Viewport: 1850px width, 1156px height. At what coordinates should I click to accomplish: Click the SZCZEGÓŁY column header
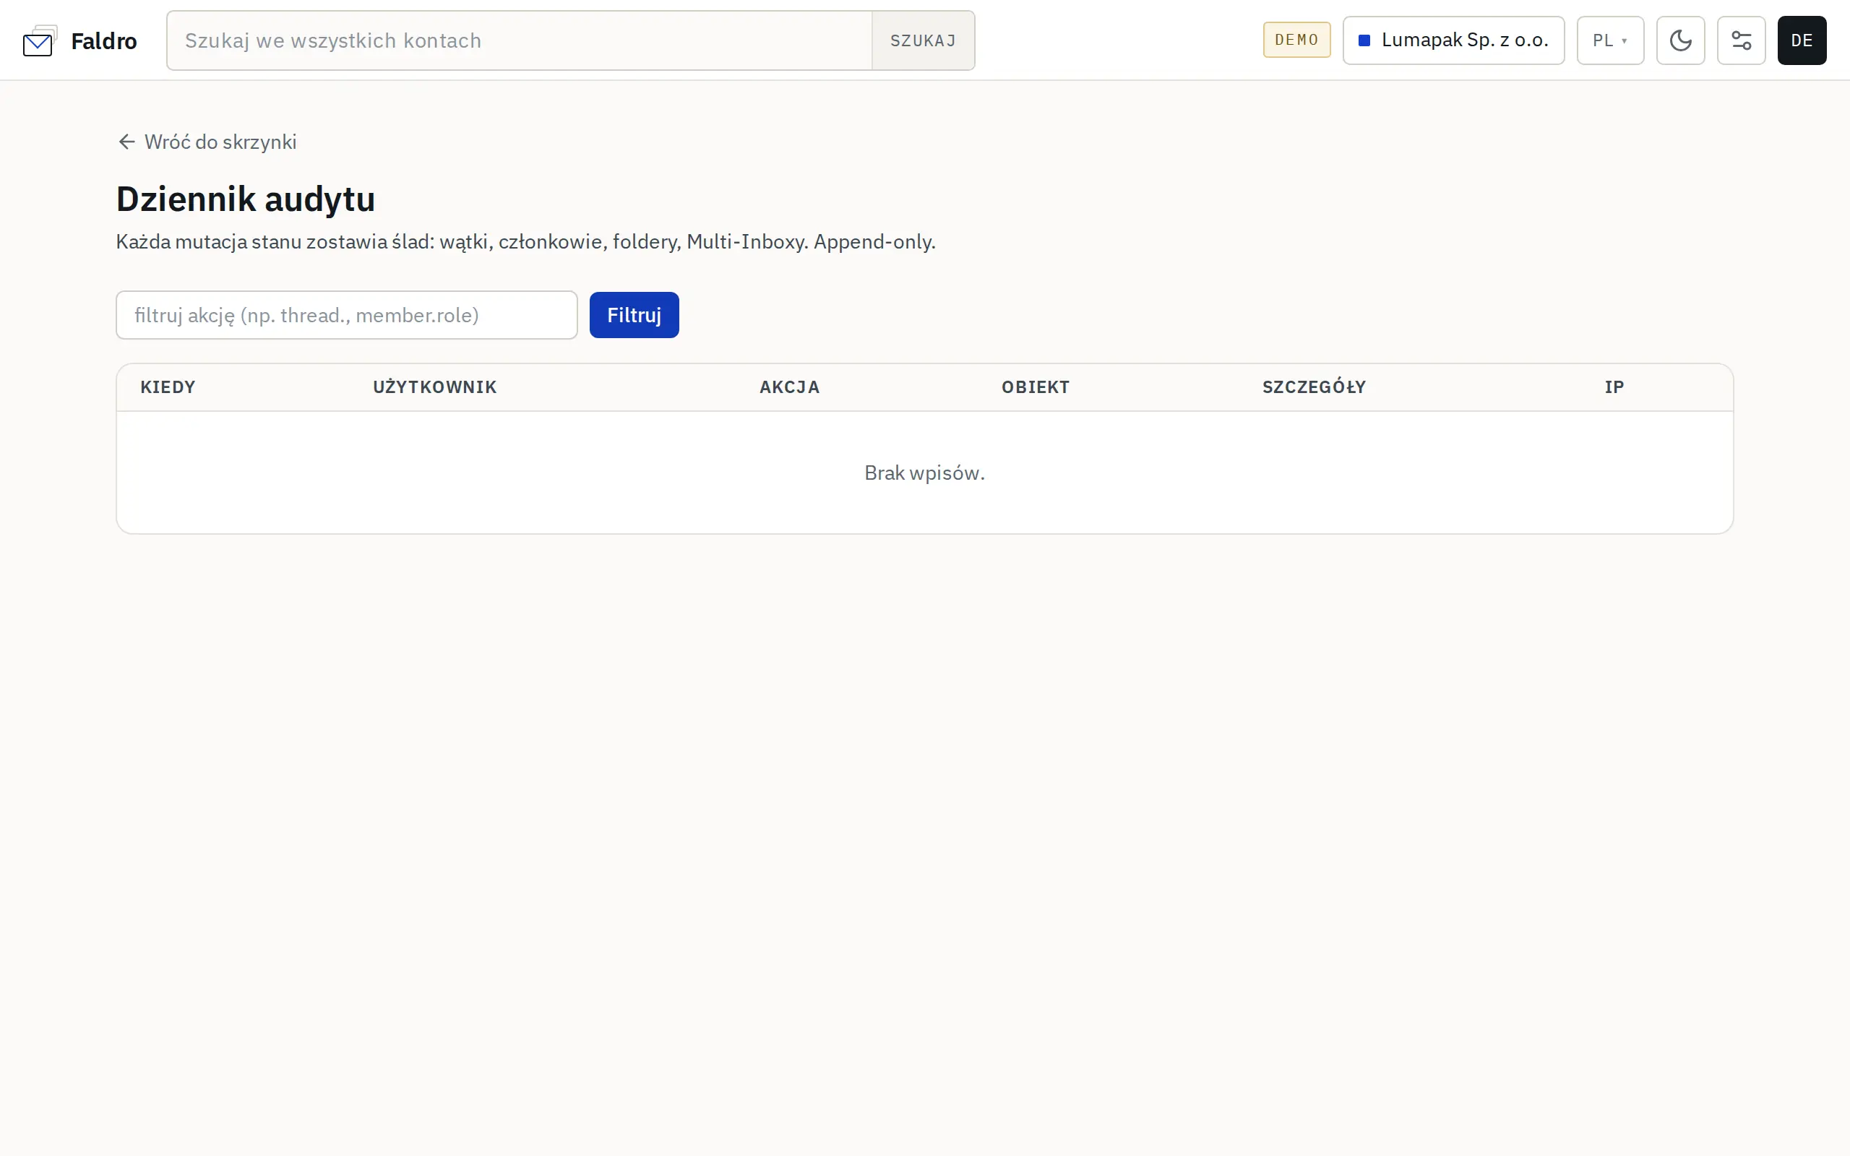(1314, 387)
